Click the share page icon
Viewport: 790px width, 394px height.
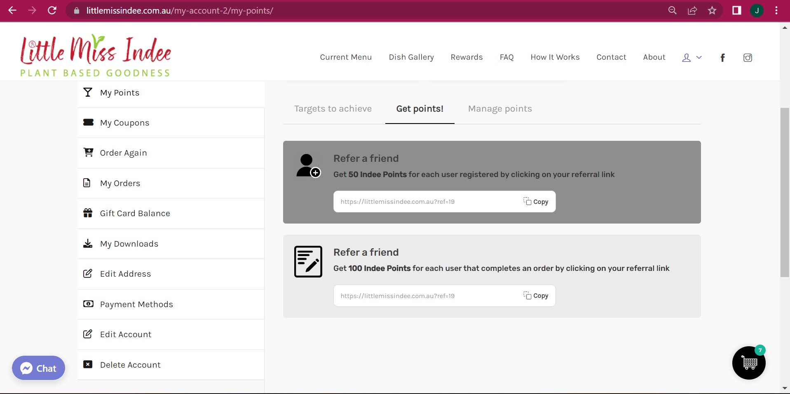click(692, 11)
